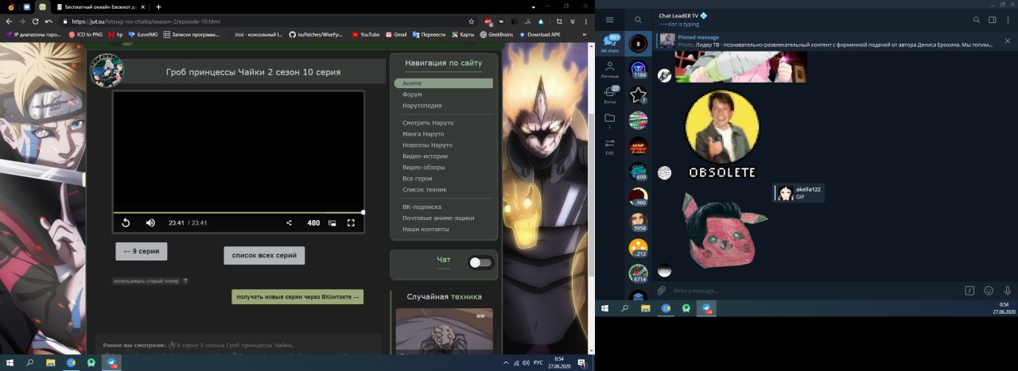Replay the video in the player

(126, 223)
